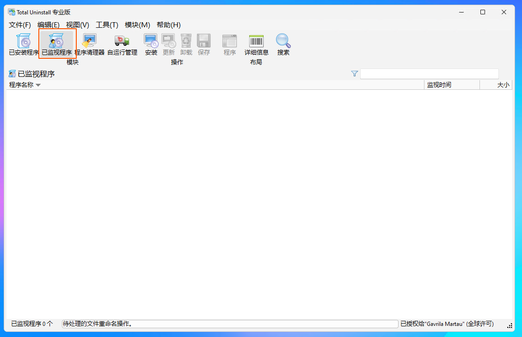Click the 已监视程序 0 个 status text

click(x=32, y=324)
